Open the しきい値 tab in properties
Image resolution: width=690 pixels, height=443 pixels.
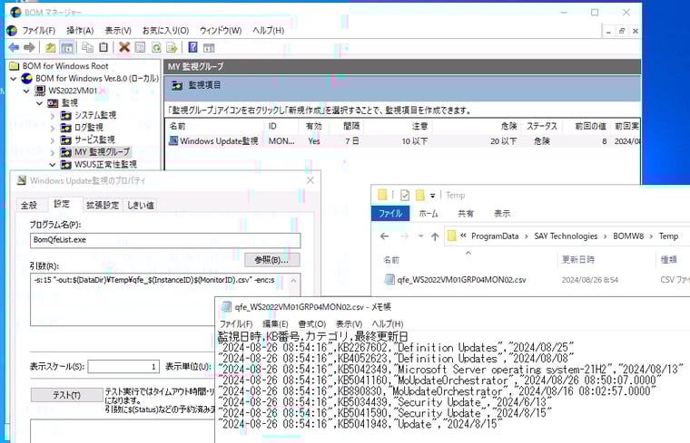pos(140,205)
